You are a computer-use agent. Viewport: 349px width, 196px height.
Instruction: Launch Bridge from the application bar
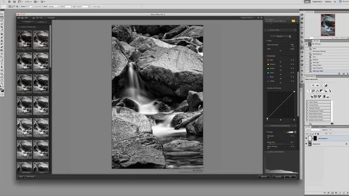[x=9, y=2]
